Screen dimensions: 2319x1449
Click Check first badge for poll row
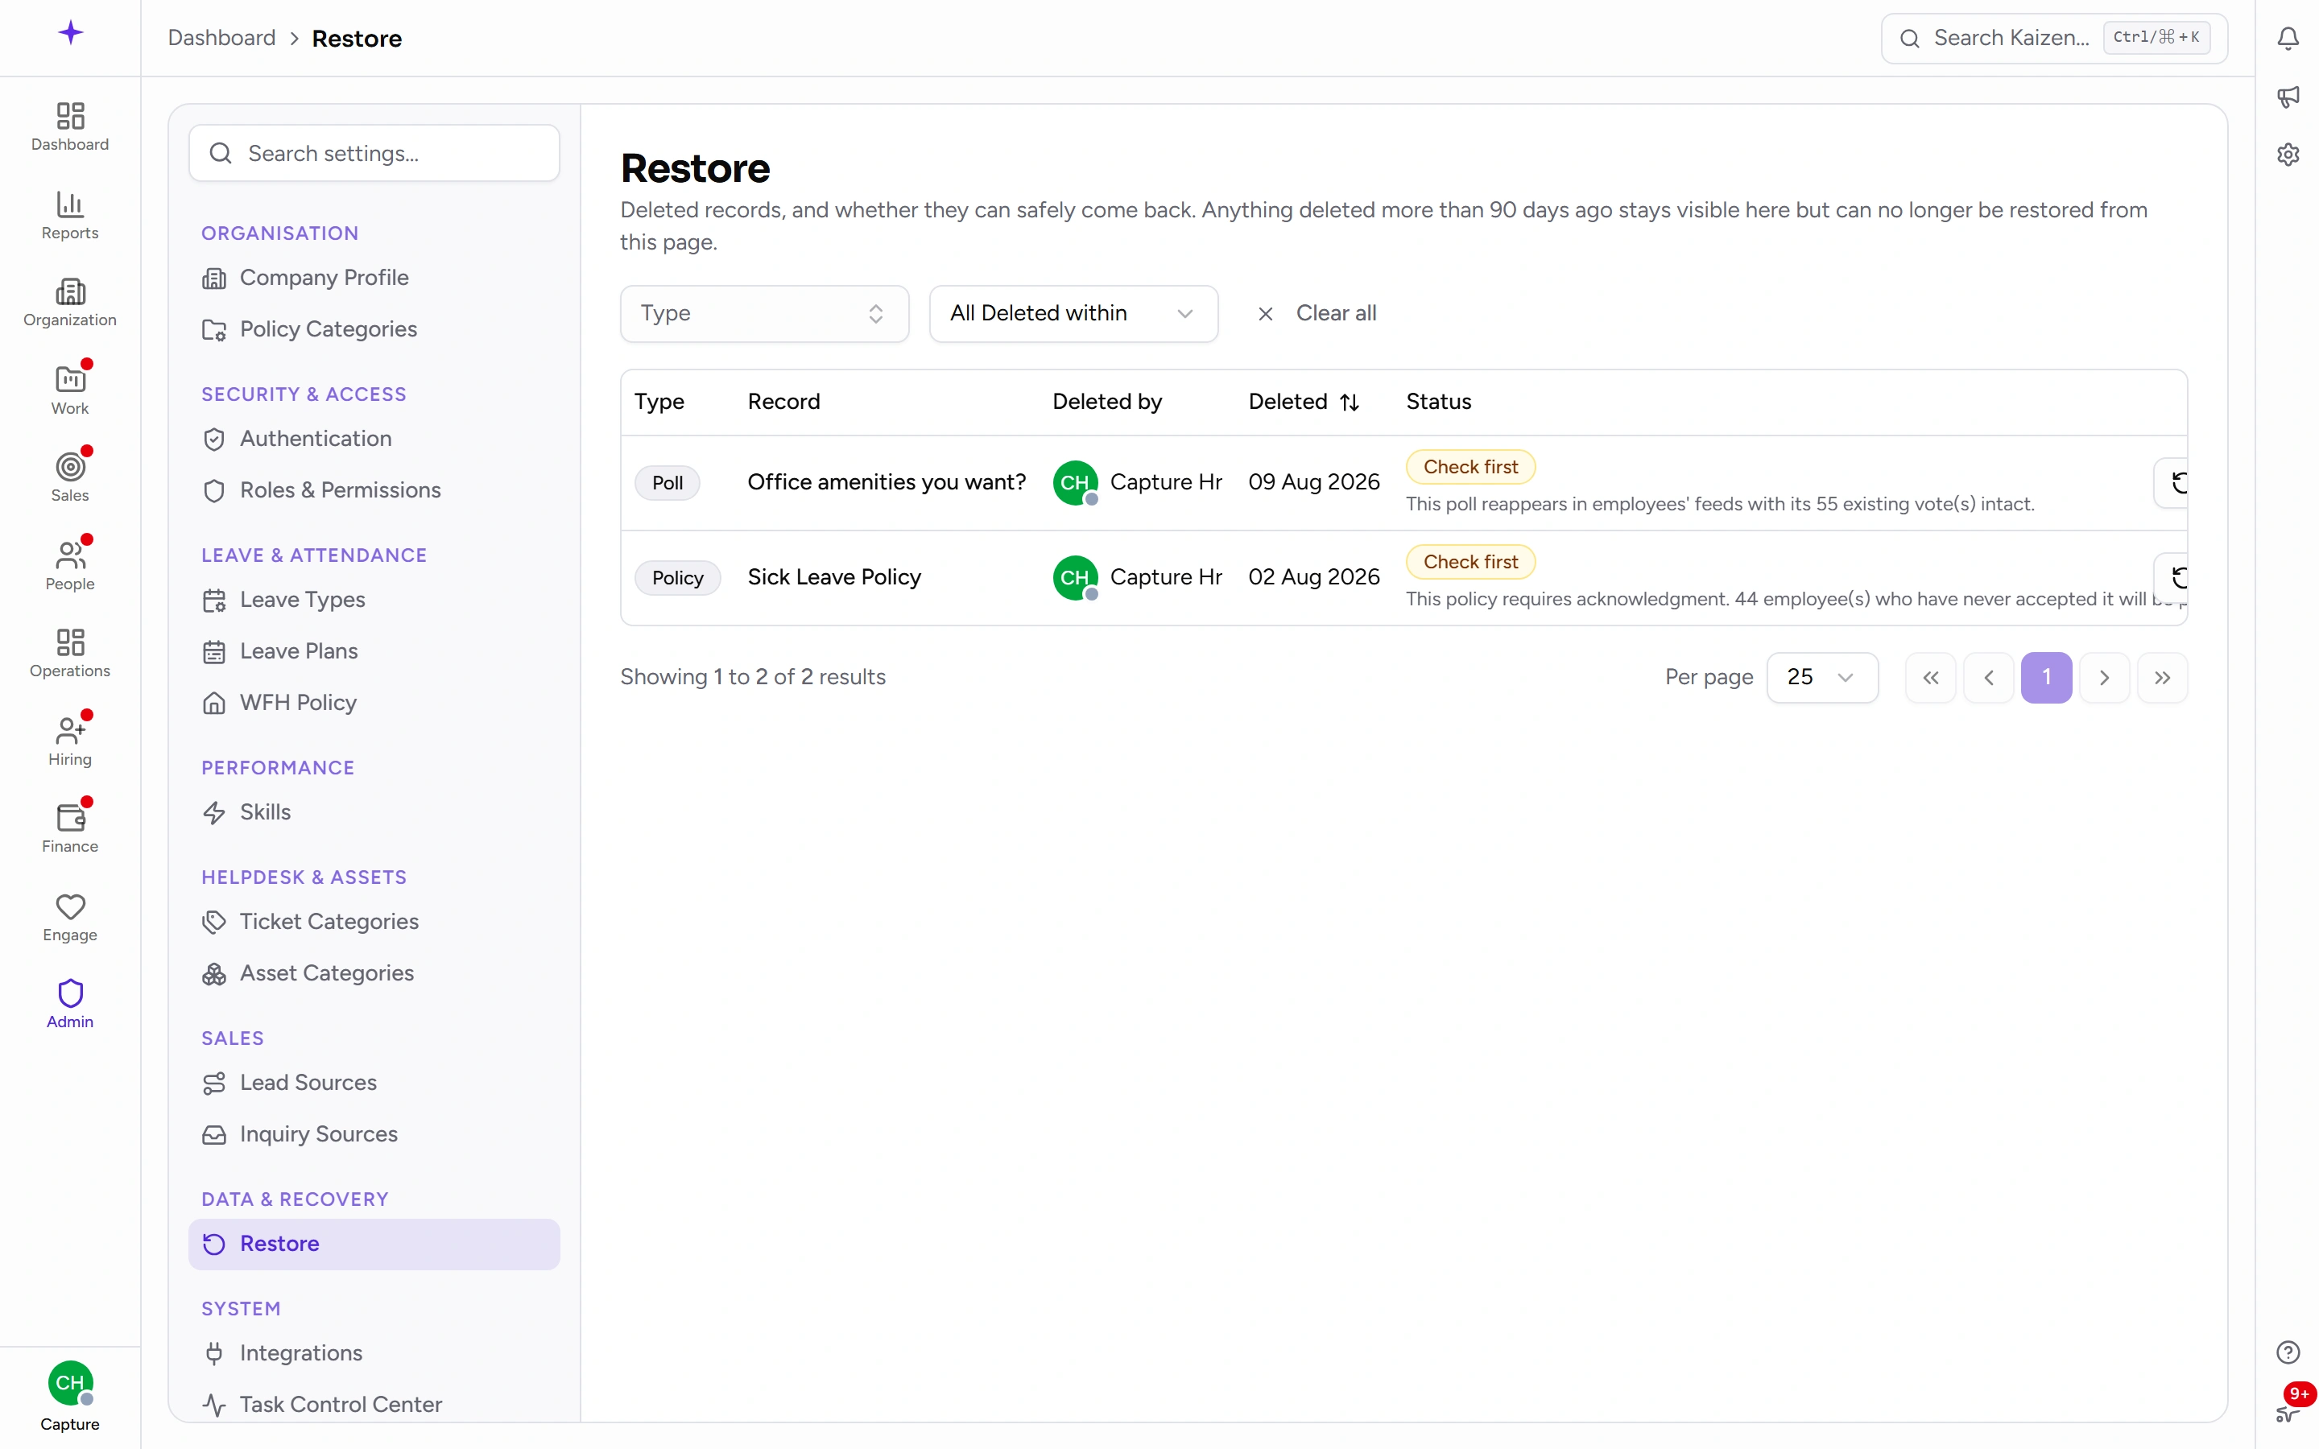1470,467
